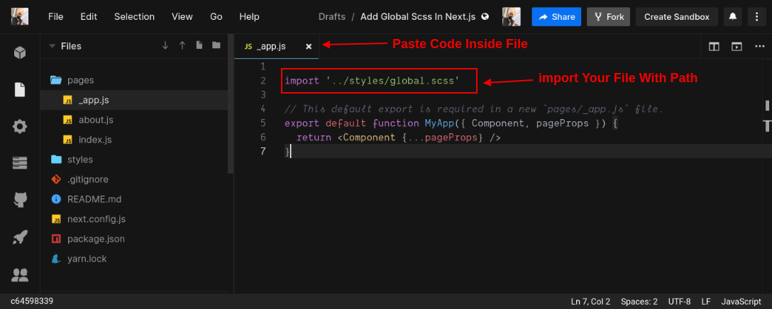772x309 pixels.
Task: Open the yarn.lock file
Action: 134,259
